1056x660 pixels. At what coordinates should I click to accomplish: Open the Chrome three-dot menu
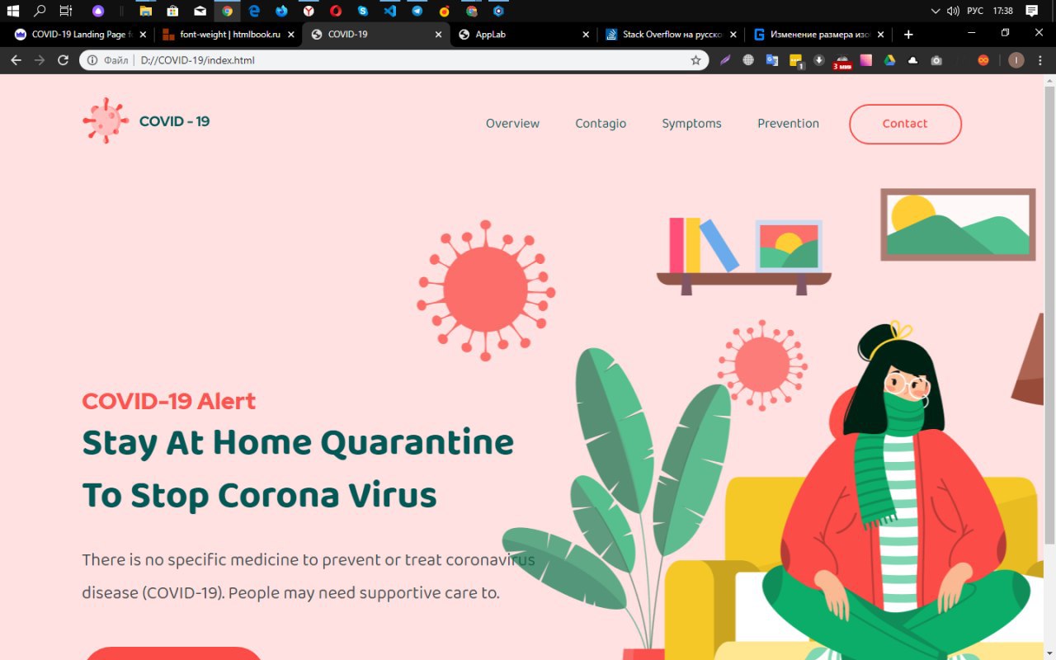[1039, 60]
